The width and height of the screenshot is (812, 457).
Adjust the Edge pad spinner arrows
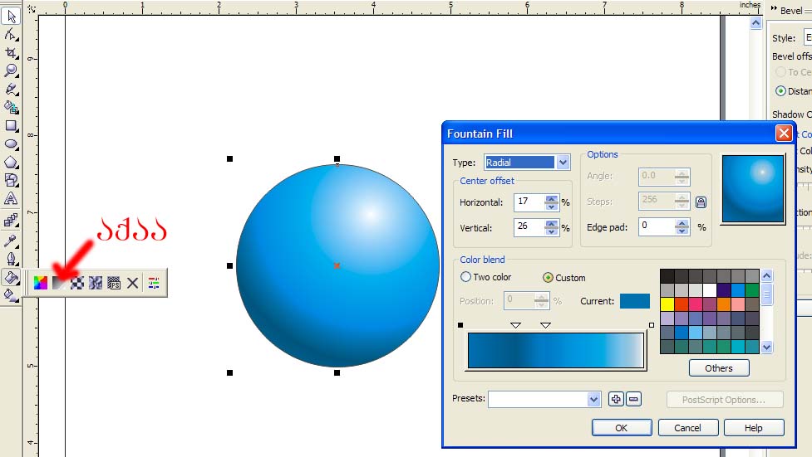click(682, 226)
